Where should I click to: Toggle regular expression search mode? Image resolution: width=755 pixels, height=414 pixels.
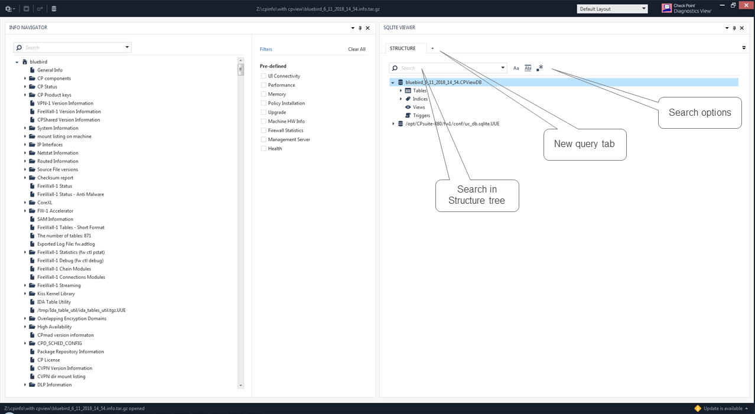coord(539,68)
